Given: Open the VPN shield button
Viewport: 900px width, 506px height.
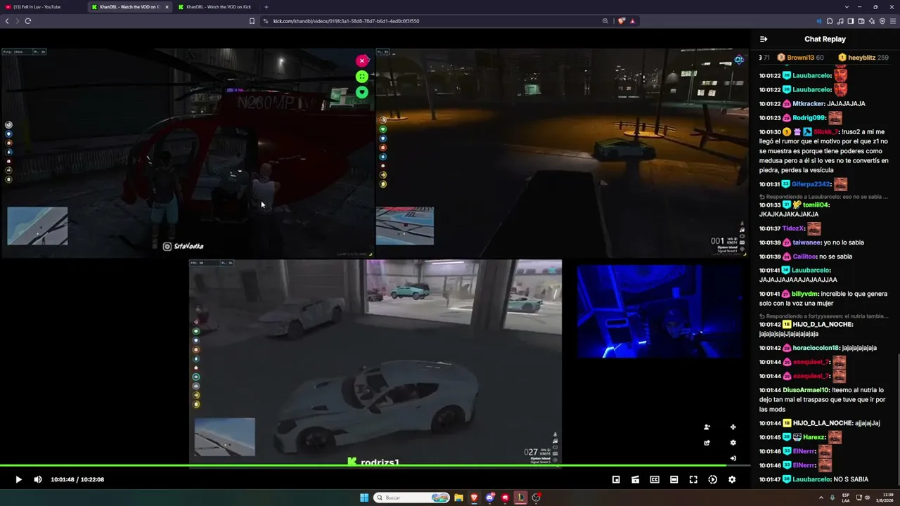Looking at the screenshot, I should point(882,21).
